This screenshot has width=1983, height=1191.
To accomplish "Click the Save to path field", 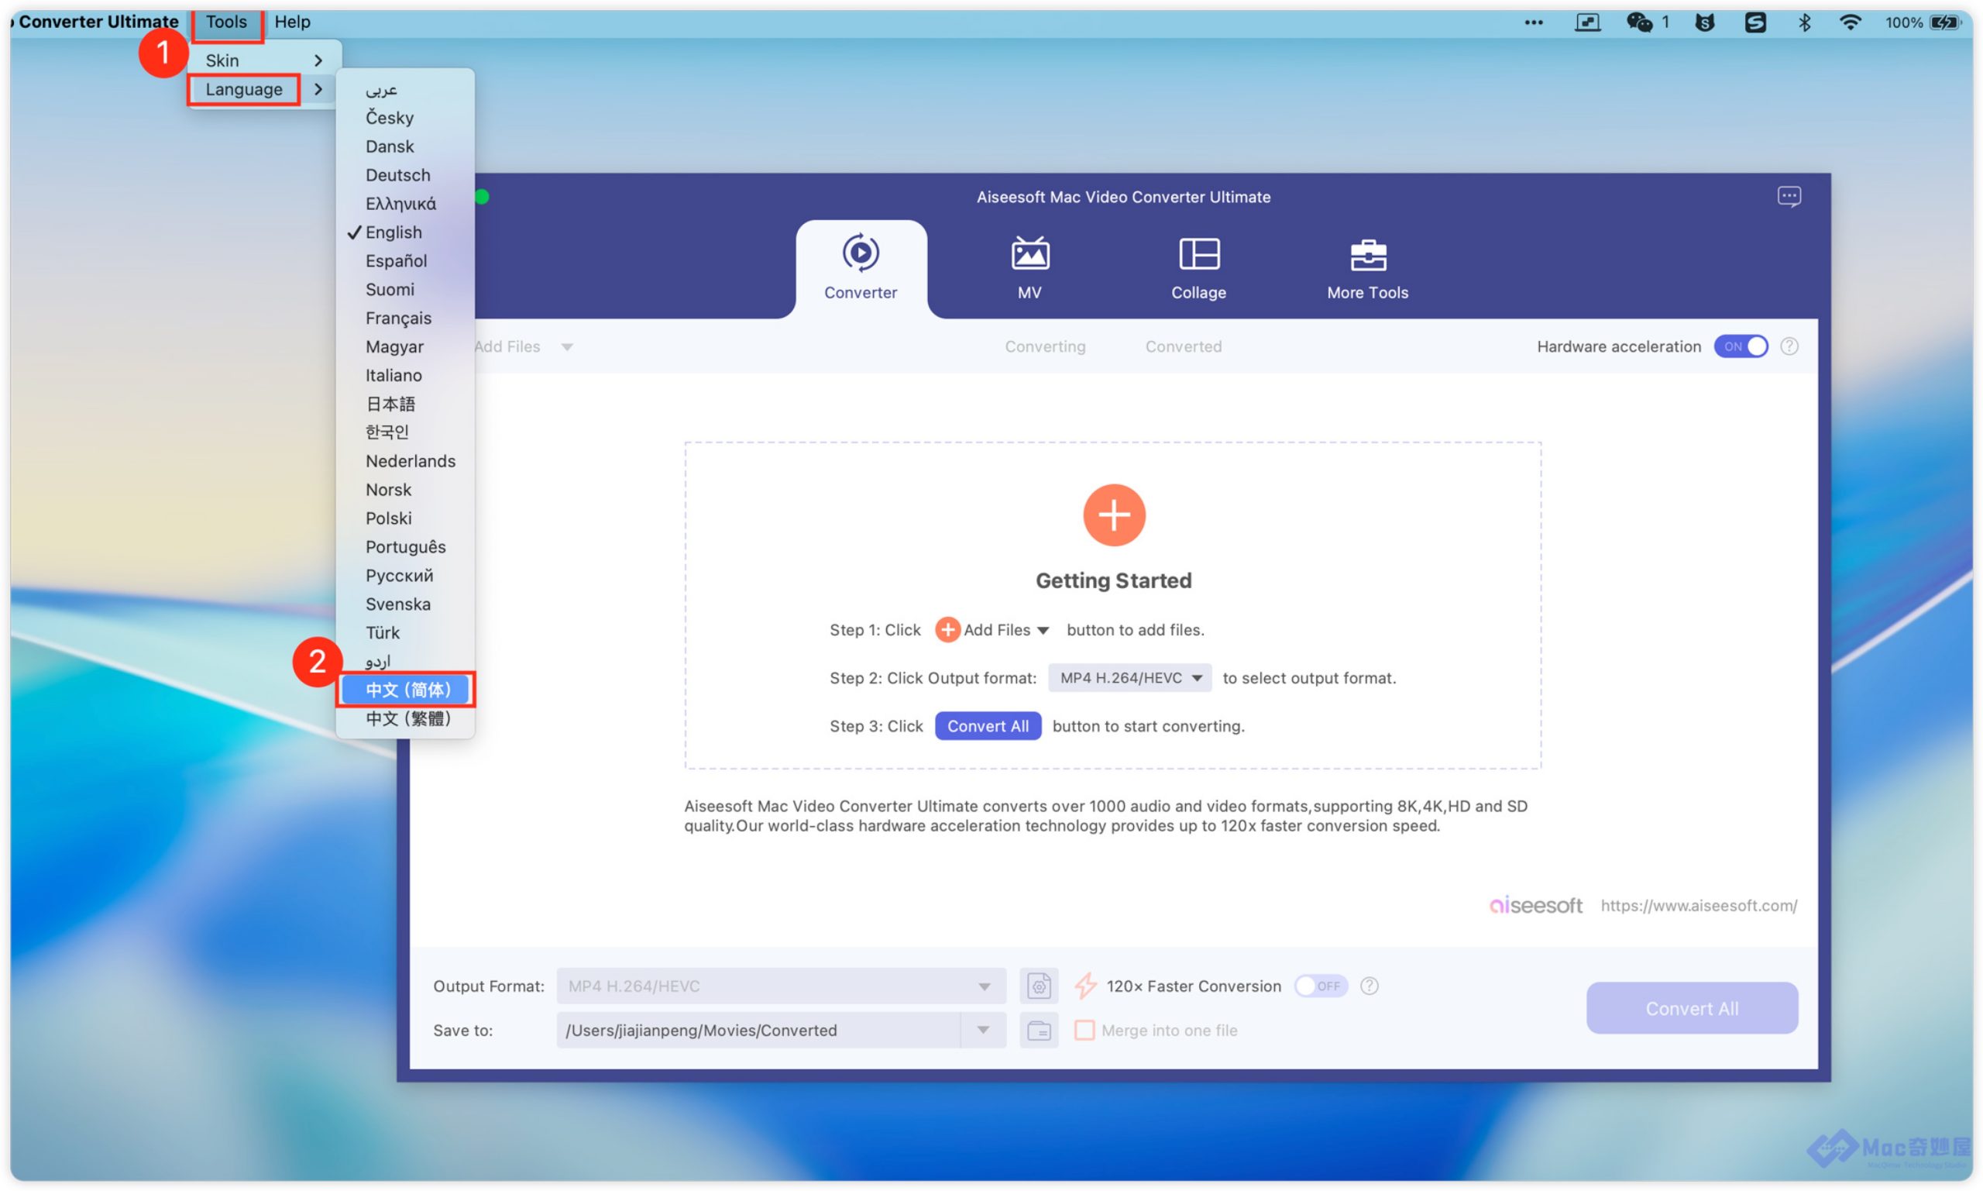I will tap(758, 1030).
